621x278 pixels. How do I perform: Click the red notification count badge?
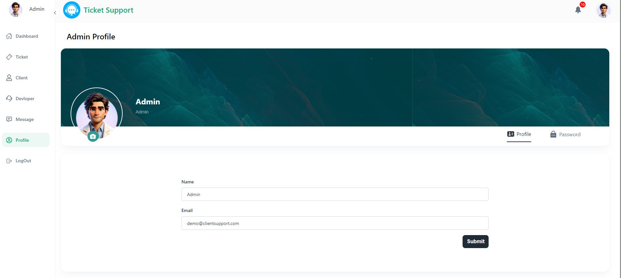[583, 5]
